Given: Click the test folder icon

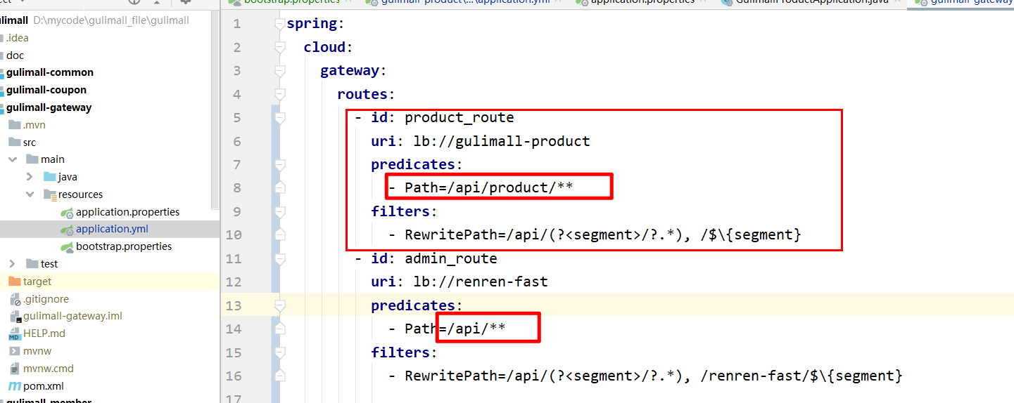Looking at the screenshot, I should click(x=32, y=264).
